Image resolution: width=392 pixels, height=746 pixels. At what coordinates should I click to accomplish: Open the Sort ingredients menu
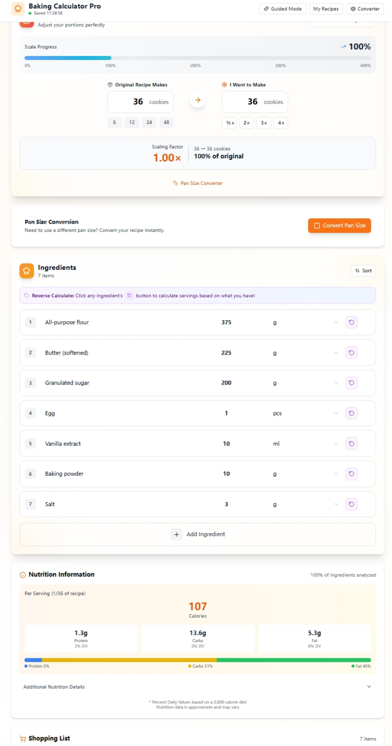click(363, 271)
